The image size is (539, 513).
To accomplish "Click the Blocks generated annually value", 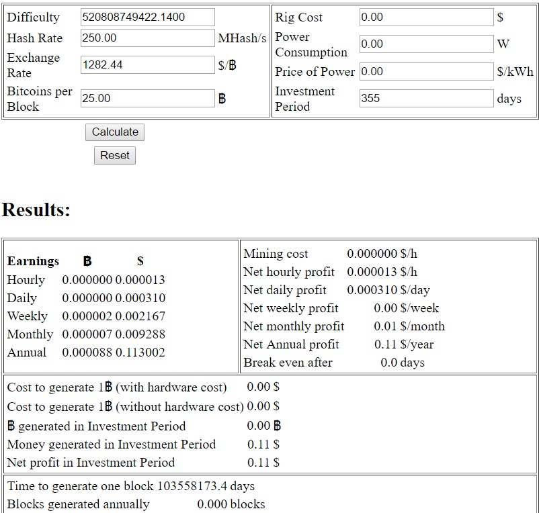I will click(231, 504).
